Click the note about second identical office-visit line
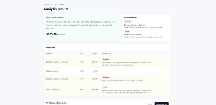 pyautogui.click(x=123, y=81)
